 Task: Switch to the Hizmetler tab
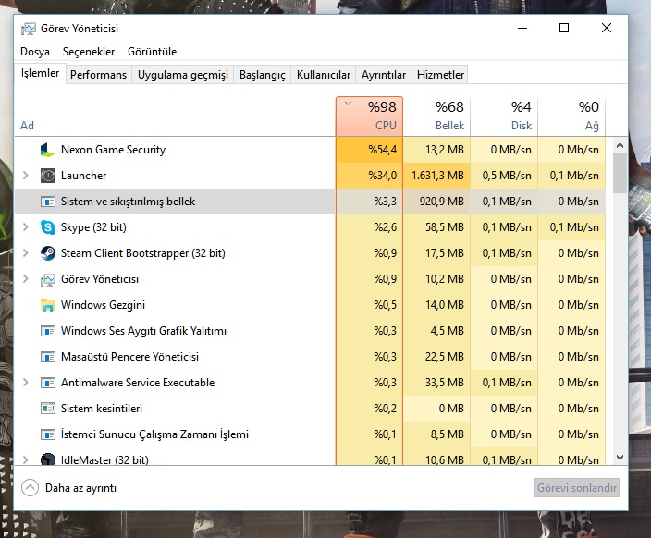tap(440, 75)
